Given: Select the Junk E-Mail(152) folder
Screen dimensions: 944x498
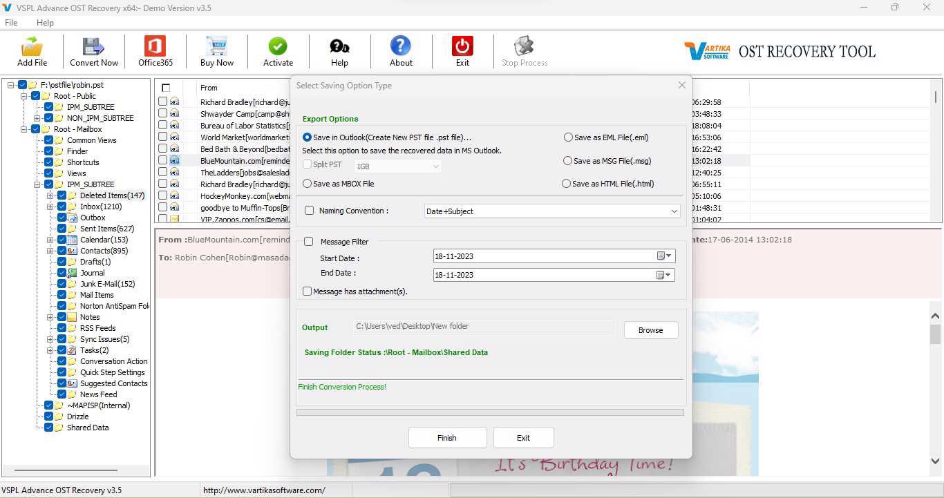Looking at the screenshot, I should (x=107, y=284).
